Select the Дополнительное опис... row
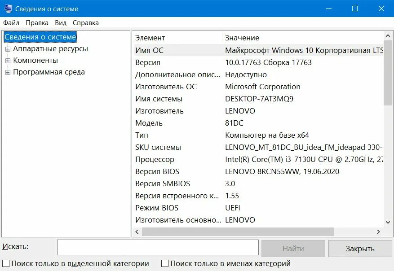The width and height of the screenshot is (394, 271). [259, 74]
